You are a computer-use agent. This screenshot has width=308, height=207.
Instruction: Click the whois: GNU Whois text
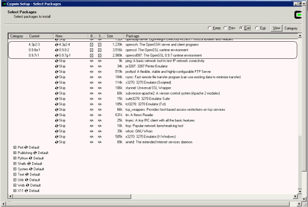(139, 131)
